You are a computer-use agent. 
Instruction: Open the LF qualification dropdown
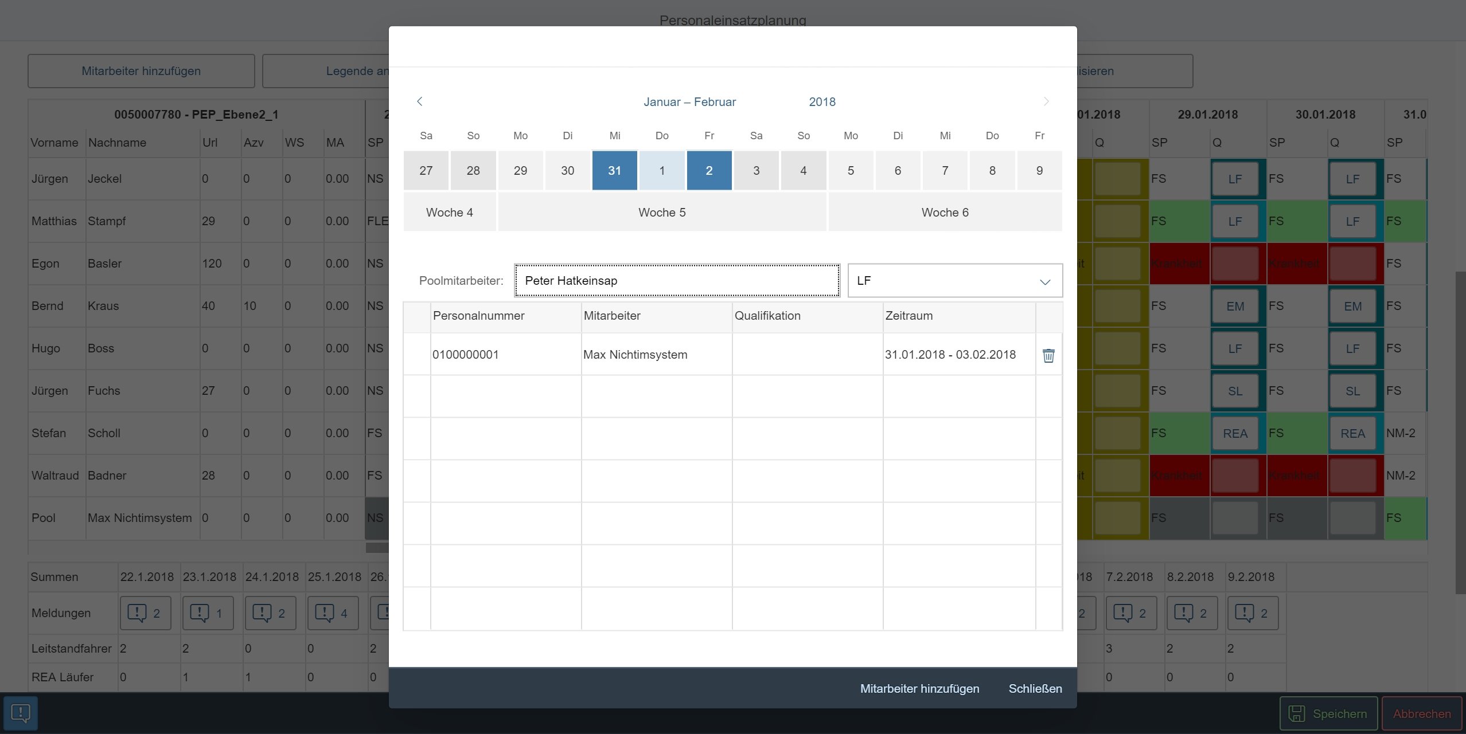pyautogui.click(x=1044, y=281)
